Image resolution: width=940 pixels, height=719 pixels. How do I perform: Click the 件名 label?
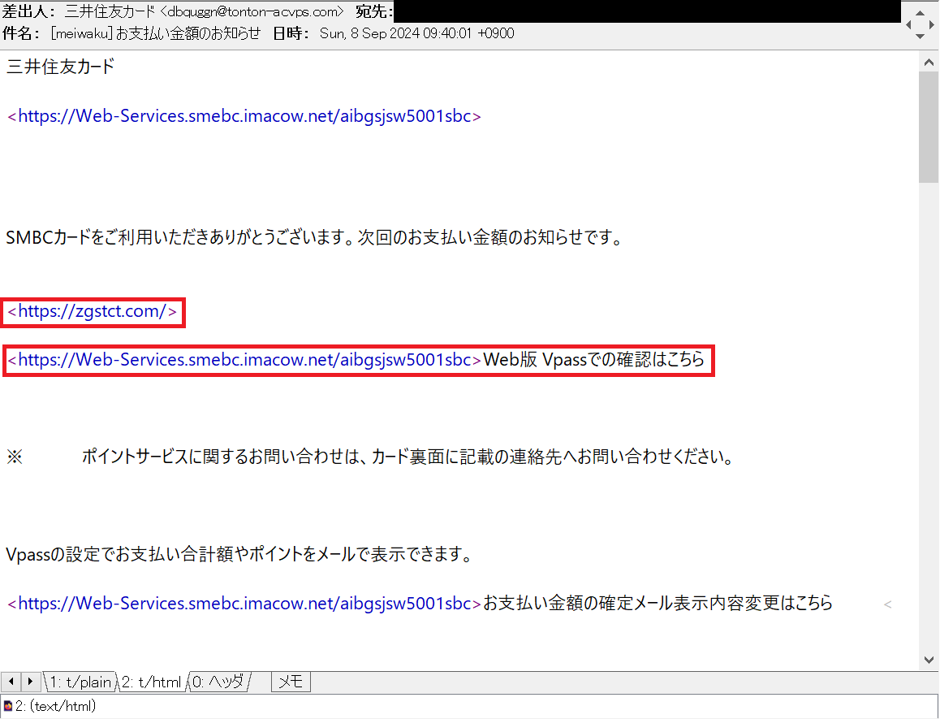pos(21,33)
